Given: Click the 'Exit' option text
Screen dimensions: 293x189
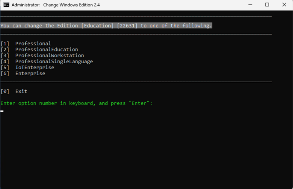Looking at the screenshot, I should 21,91.
